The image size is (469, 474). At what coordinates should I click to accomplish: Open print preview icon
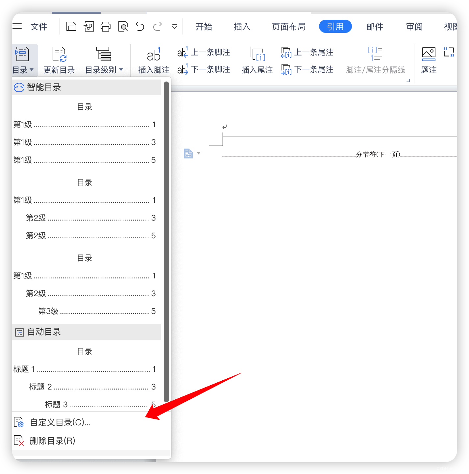coord(123,26)
